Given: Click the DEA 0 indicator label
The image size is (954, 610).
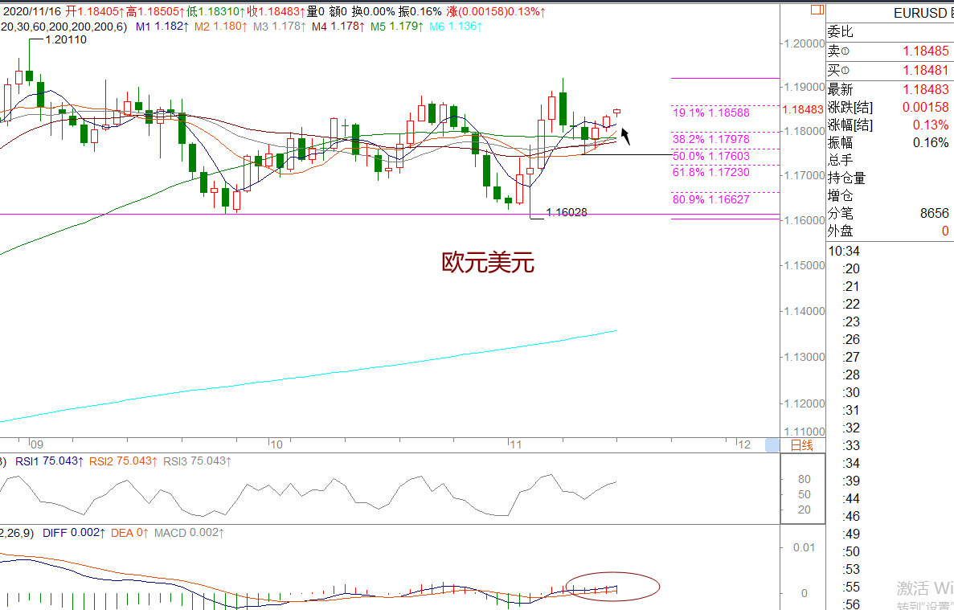Looking at the screenshot, I should tap(129, 533).
